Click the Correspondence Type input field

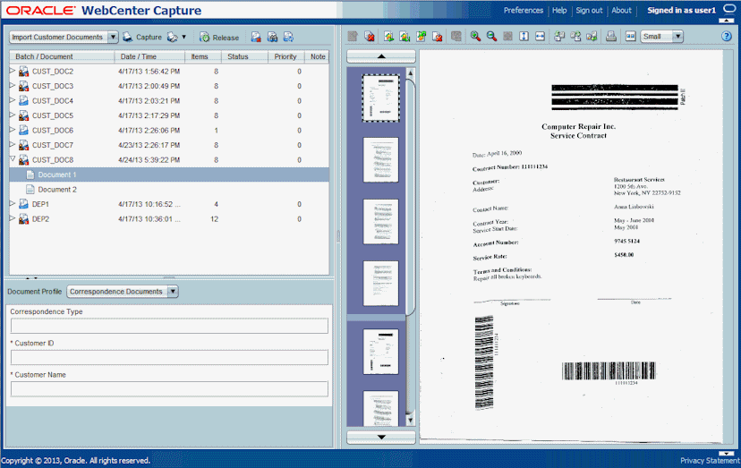(x=169, y=326)
